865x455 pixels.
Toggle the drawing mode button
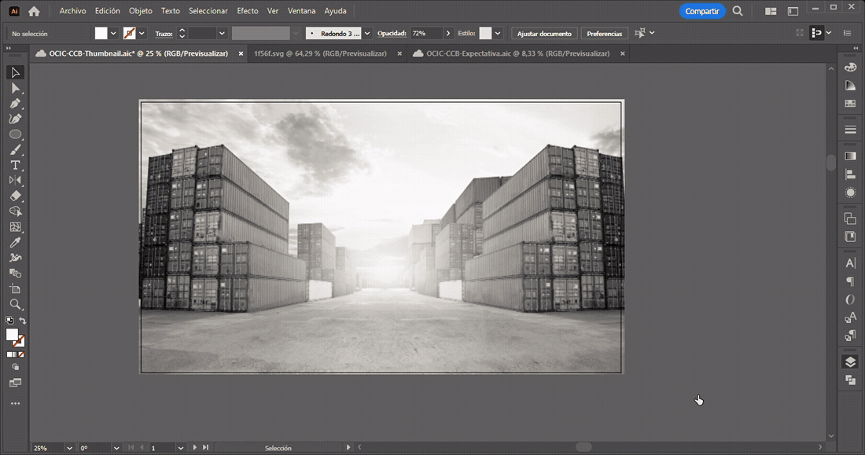point(15,367)
